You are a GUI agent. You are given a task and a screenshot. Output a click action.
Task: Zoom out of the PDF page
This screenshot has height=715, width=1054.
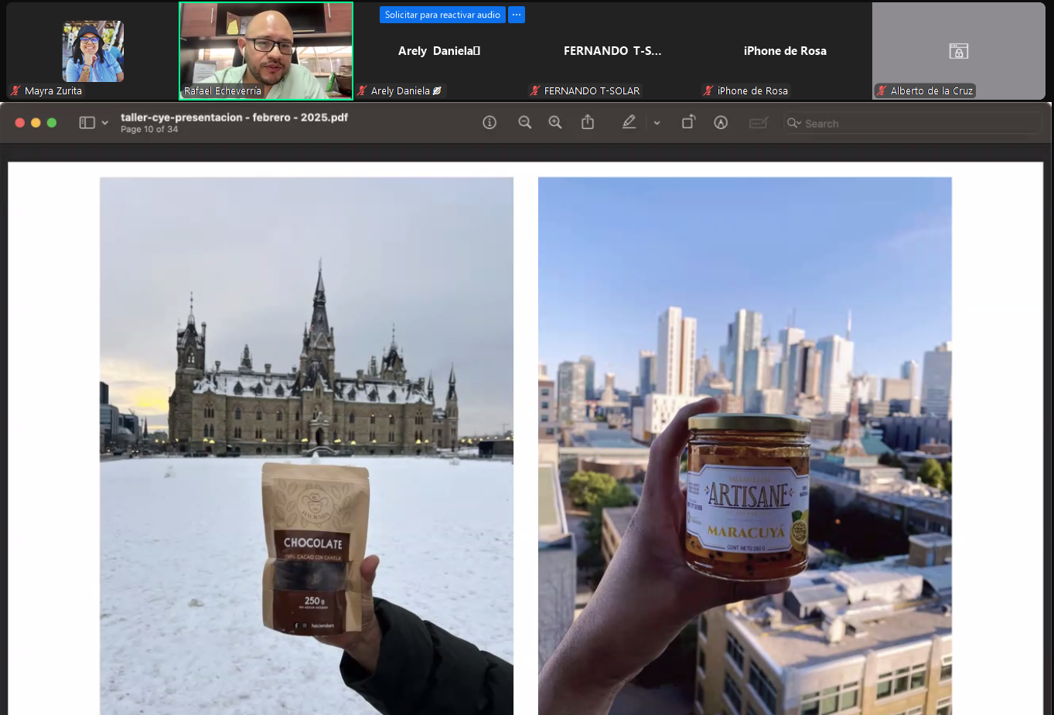(525, 122)
